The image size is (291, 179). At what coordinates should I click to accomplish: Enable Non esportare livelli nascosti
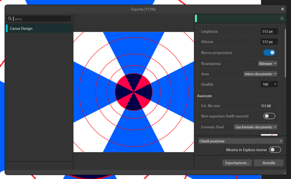[x=269, y=116]
